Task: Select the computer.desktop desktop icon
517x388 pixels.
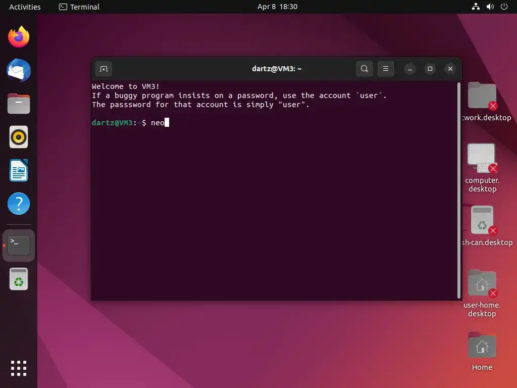Action: [482, 168]
